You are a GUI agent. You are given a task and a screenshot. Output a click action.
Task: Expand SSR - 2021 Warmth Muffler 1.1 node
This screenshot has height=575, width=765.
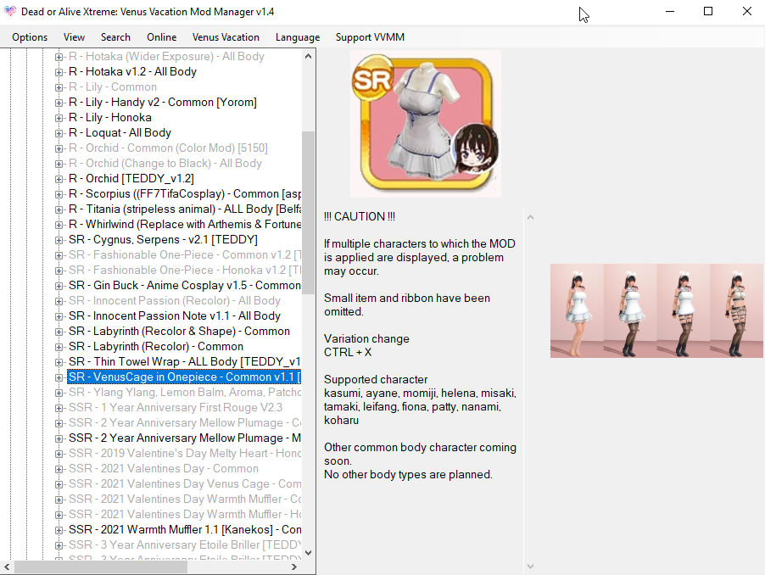point(59,530)
